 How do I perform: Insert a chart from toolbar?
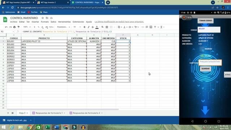(151, 27)
